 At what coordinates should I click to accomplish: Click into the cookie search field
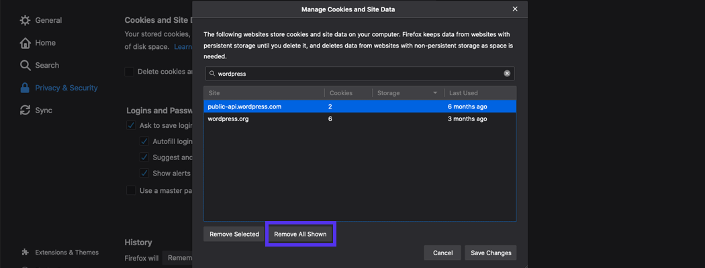(356, 74)
